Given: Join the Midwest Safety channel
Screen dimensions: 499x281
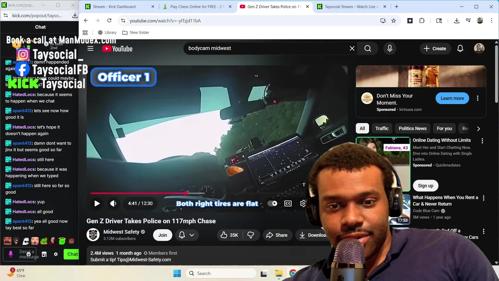Looking at the screenshot, I should coord(163,235).
